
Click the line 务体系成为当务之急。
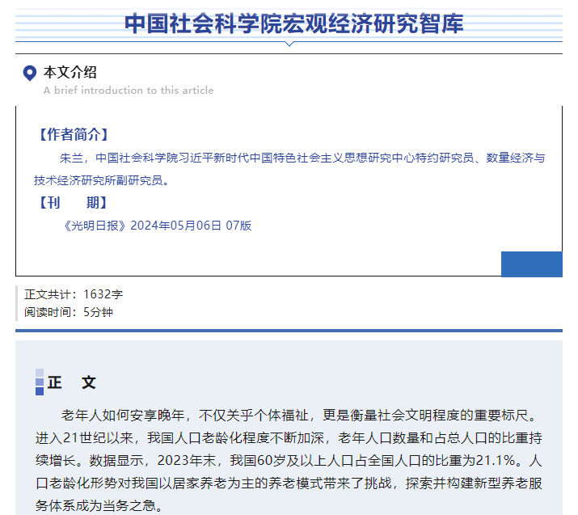click(x=99, y=505)
